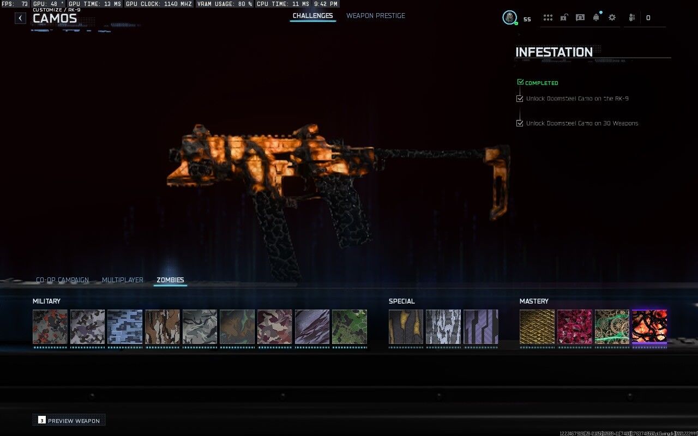
Task: Select the gold-gray Special camo
Action: point(406,327)
